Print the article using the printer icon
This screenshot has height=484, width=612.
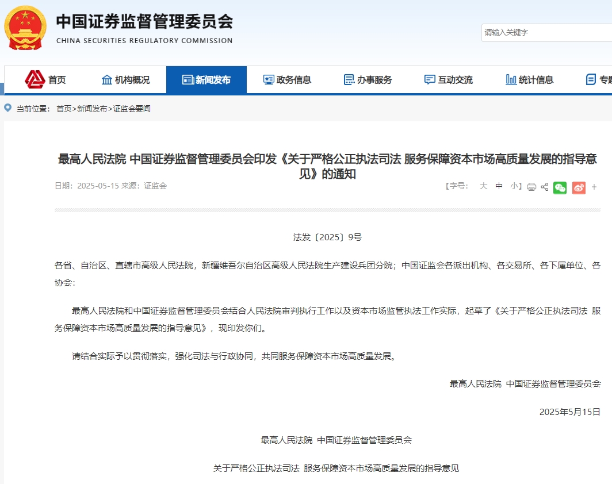[531, 187]
